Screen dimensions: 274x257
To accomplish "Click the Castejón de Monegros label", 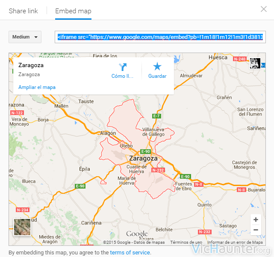I will pos(245,165).
